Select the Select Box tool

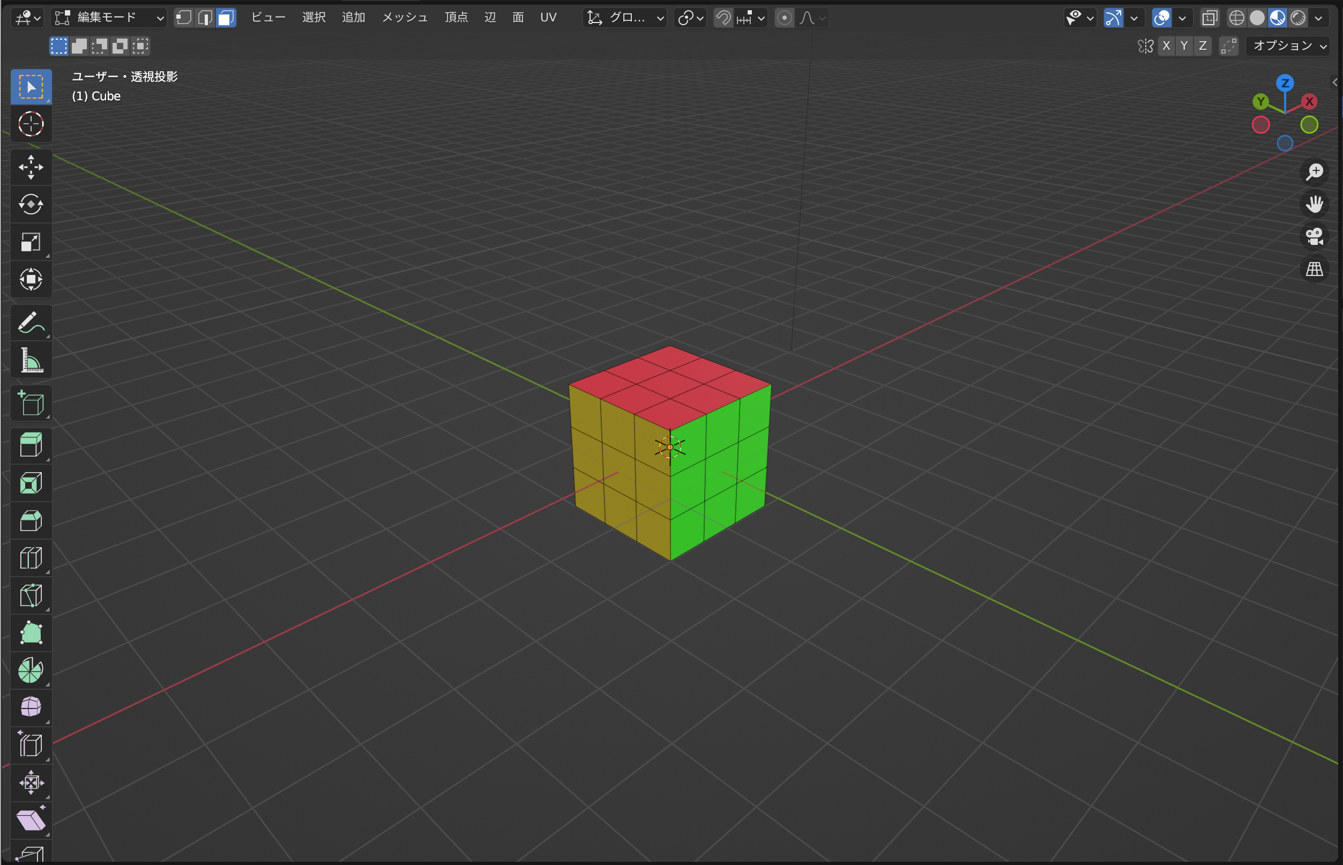pos(31,86)
